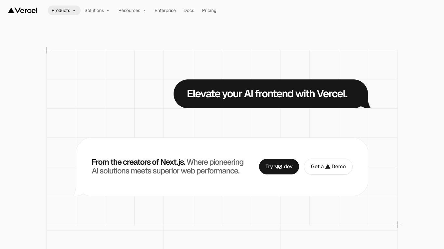Click the chevron next to Solutions
The width and height of the screenshot is (444, 249).
coord(108,10)
